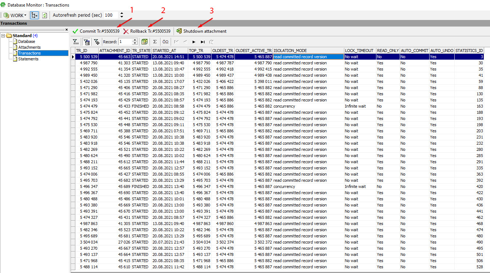Toggle the tree view panel icon

[x=35, y=15]
